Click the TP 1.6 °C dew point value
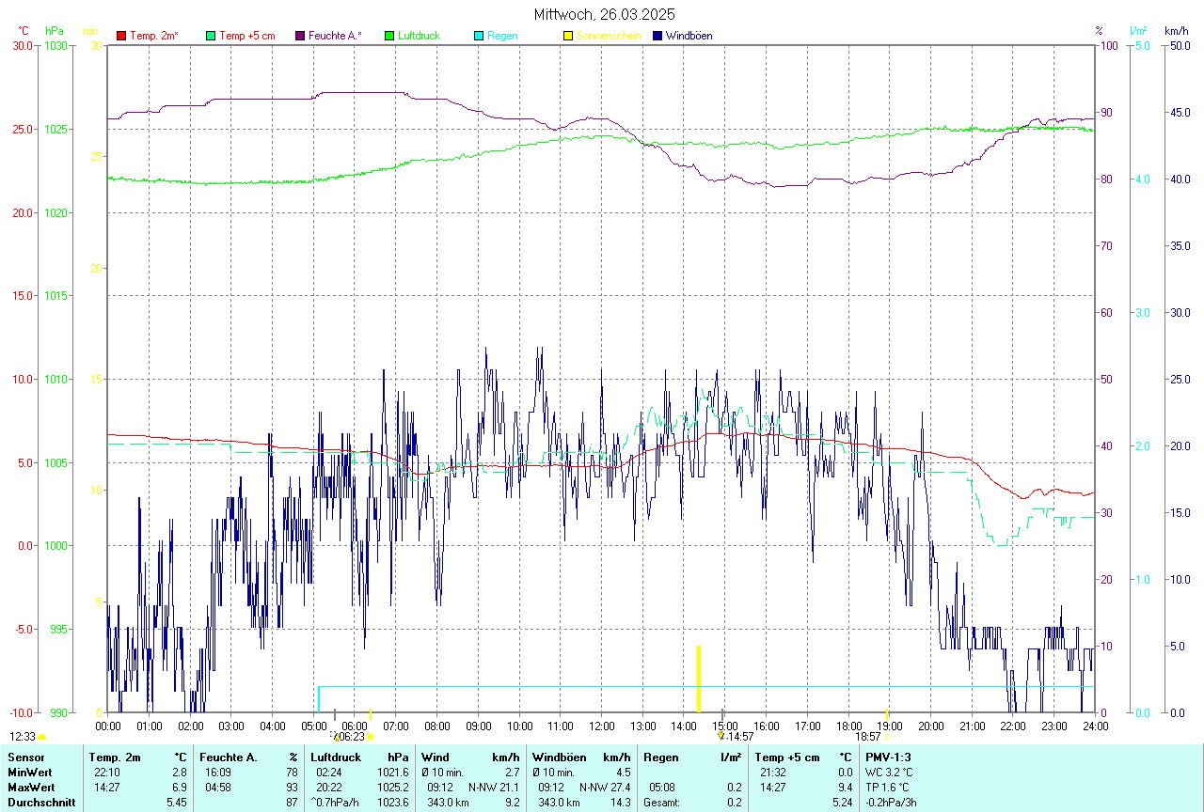The width and height of the screenshot is (1204, 812). point(888,788)
